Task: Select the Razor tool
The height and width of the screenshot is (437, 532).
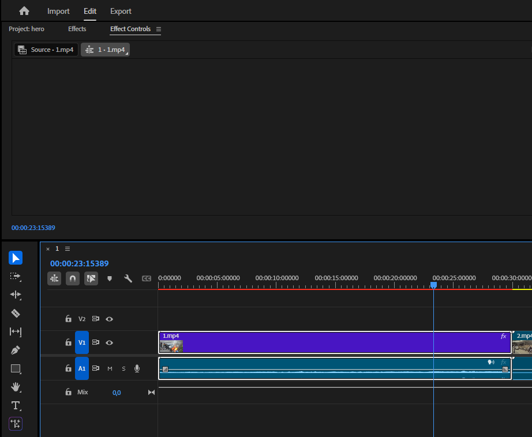Action: pyautogui.click(x=16, y=313)
